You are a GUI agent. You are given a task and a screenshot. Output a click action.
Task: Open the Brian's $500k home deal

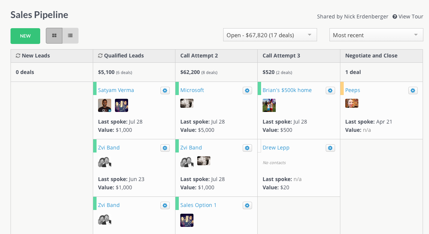coord(287,90)
